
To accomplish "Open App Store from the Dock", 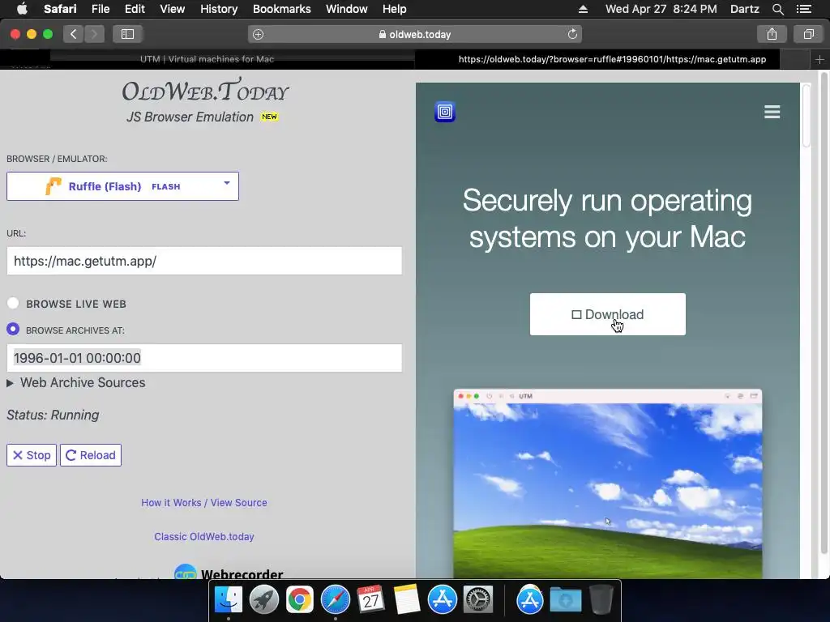I will (442, 600).
